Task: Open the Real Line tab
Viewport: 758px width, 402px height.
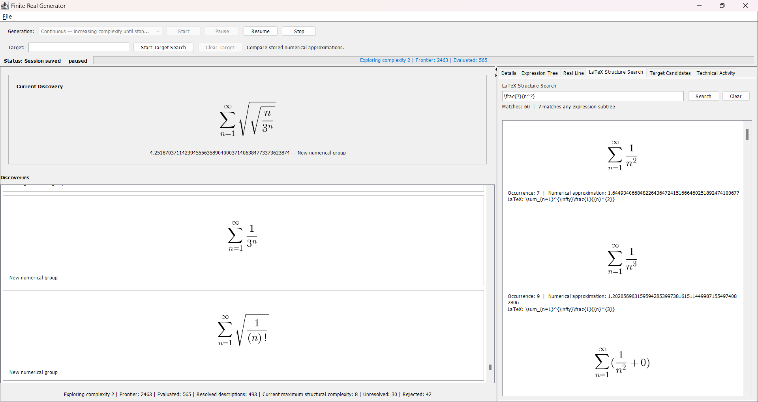Action: pos(573,73)
